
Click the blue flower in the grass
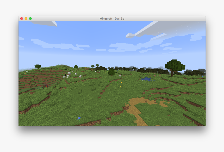click(x=79, y=118)
